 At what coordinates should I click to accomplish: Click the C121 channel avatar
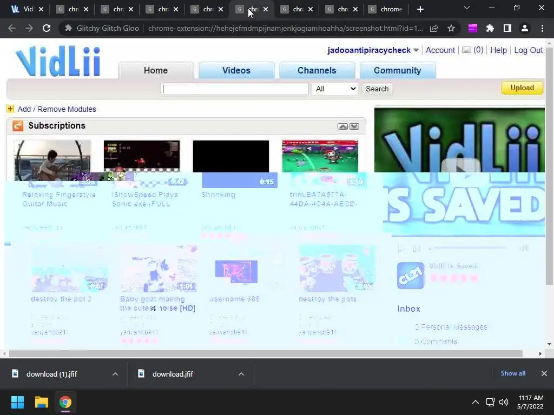coord(410,276)
